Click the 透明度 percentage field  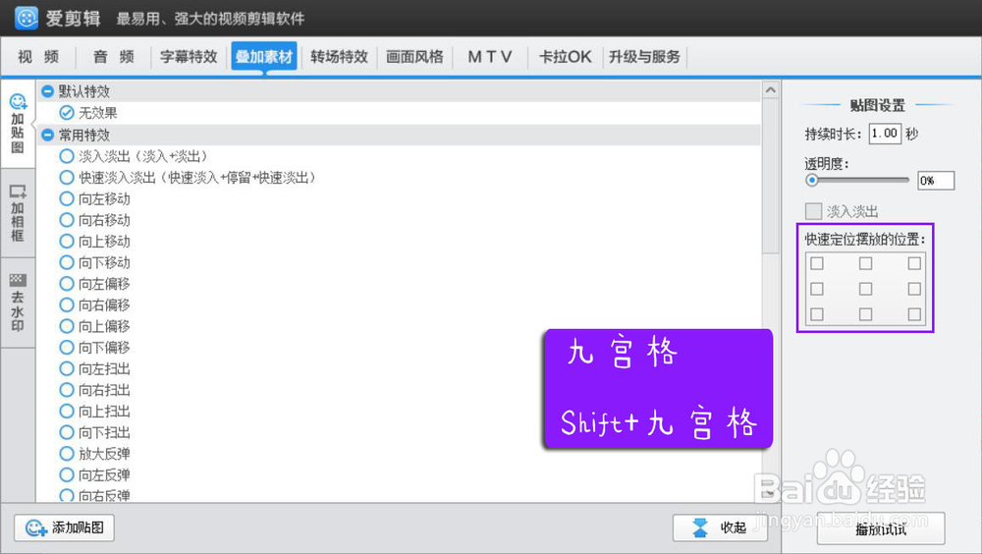coord(936,181)
